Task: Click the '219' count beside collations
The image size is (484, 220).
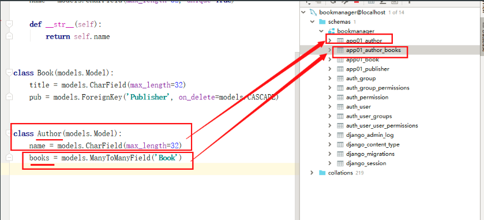Action: coord(359,173)
